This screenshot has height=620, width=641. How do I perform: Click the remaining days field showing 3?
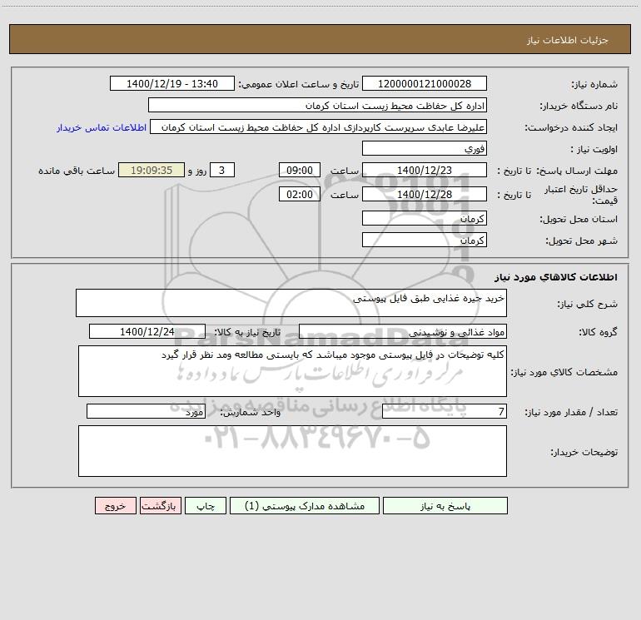(222, 170)
